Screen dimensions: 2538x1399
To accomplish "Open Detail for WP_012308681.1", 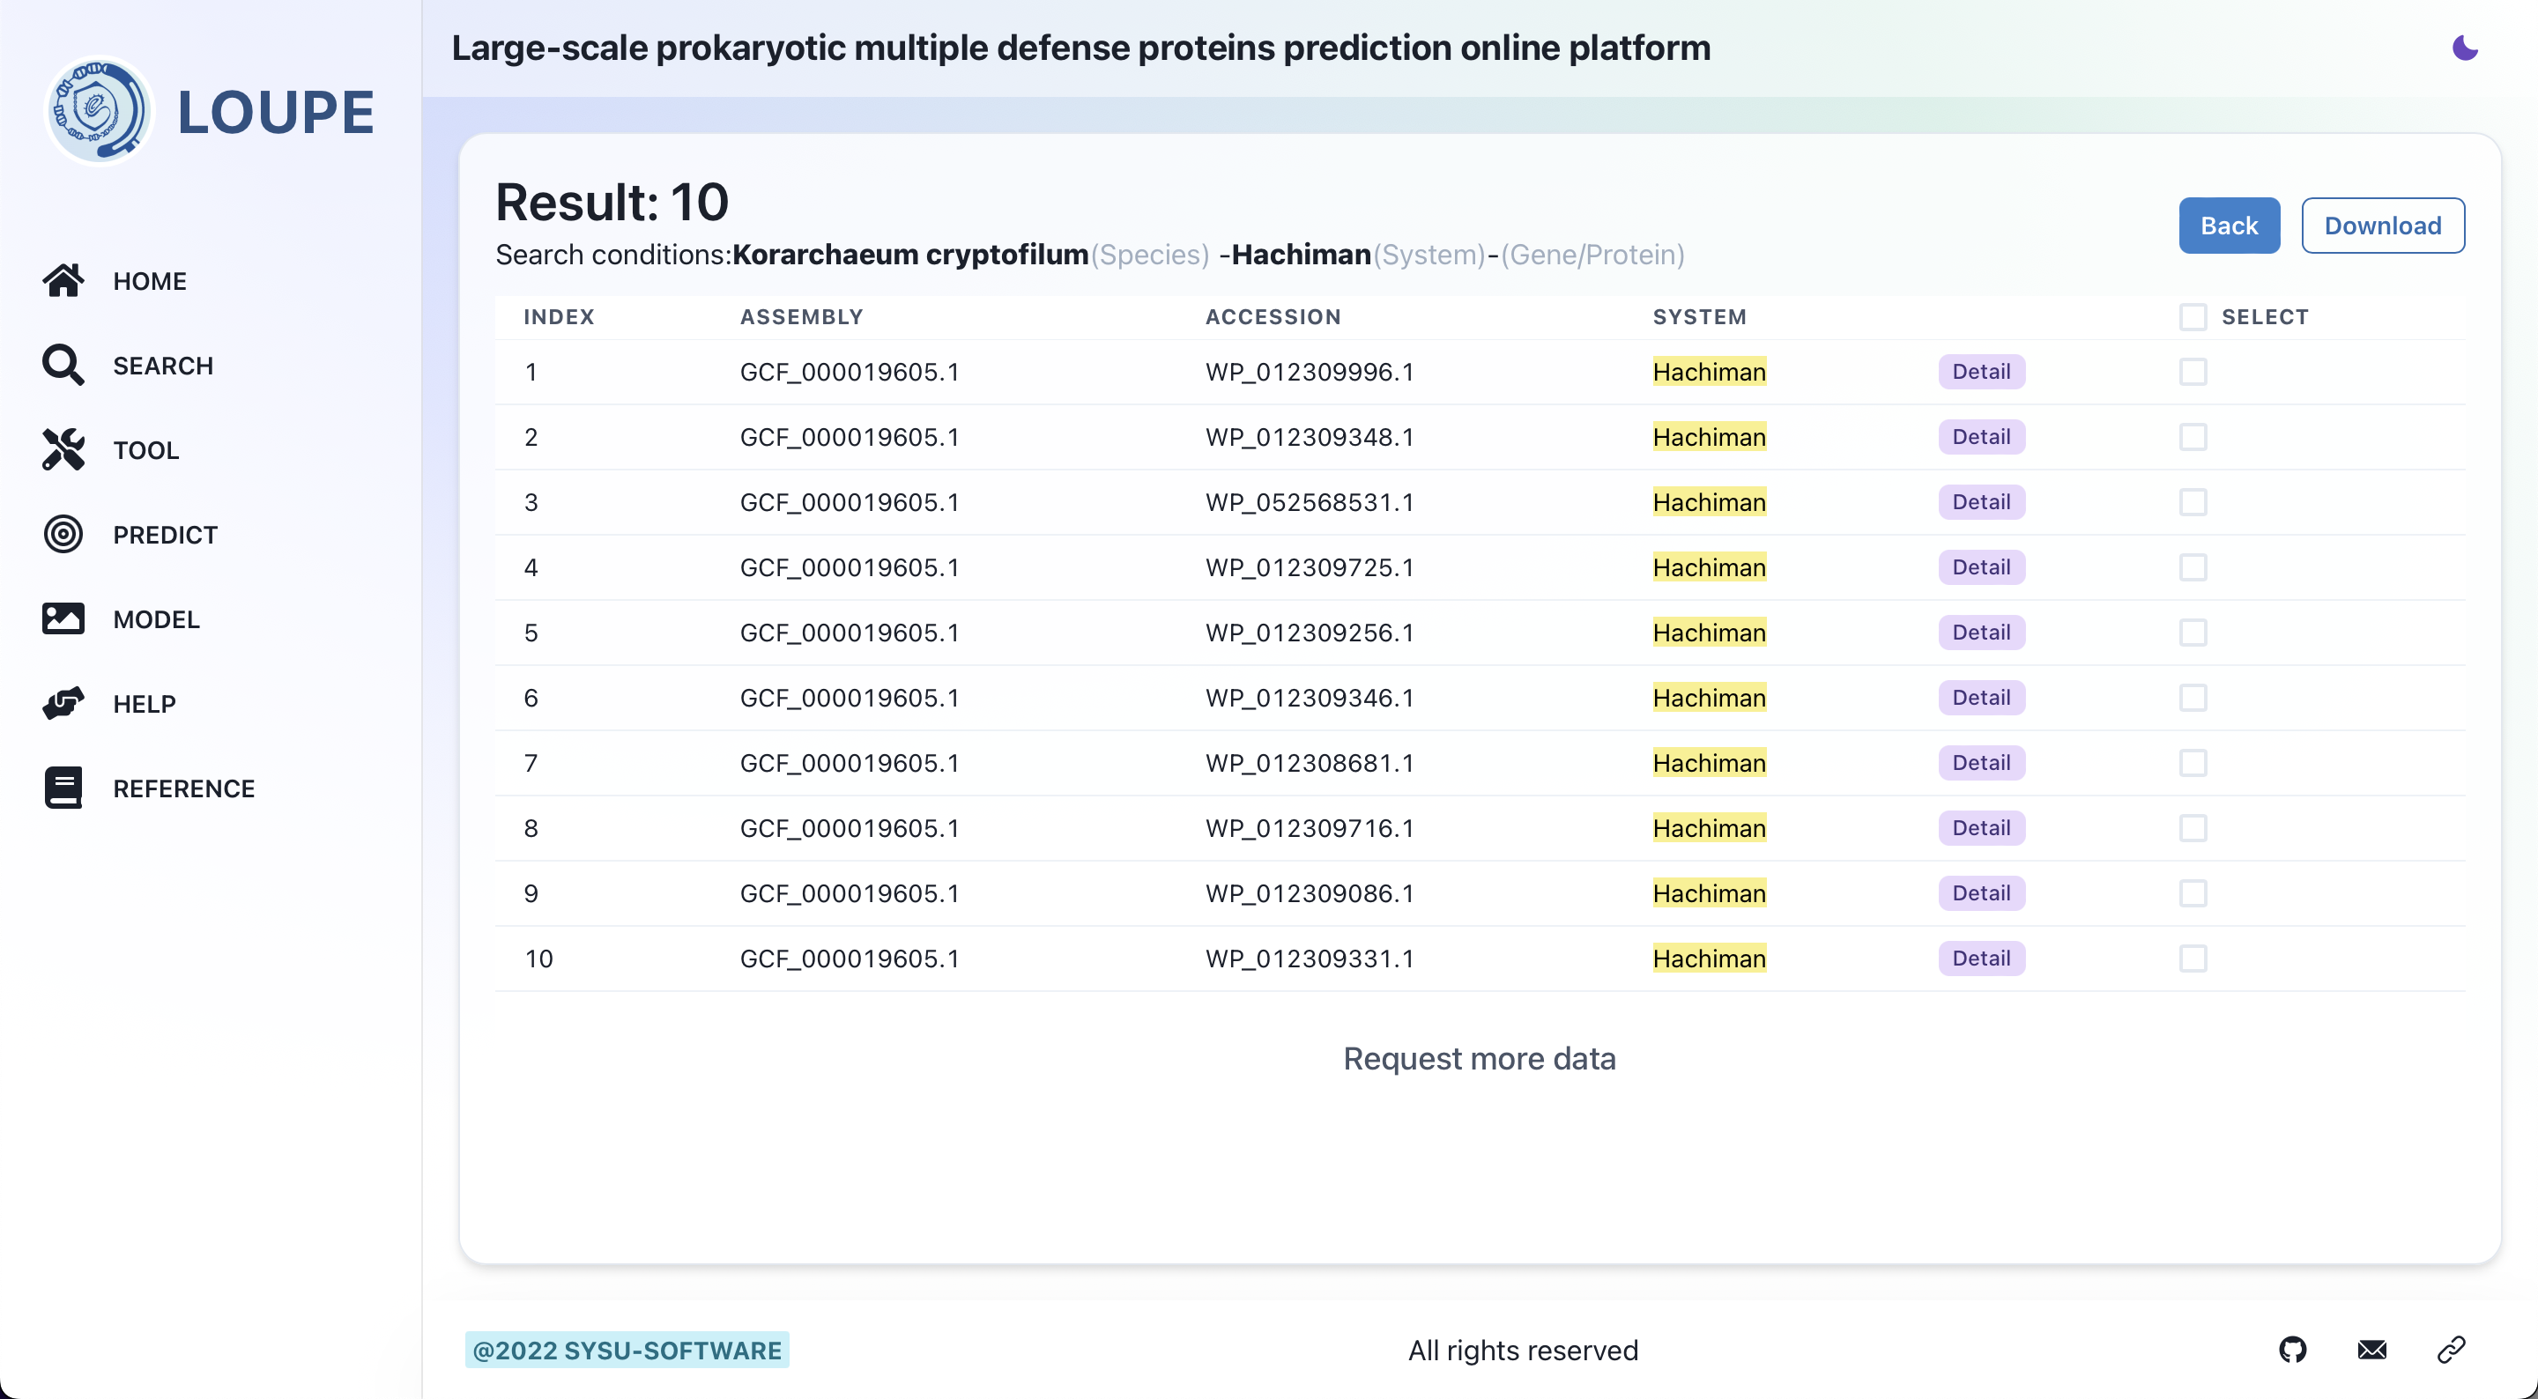I will click(x=1981, y=763).
